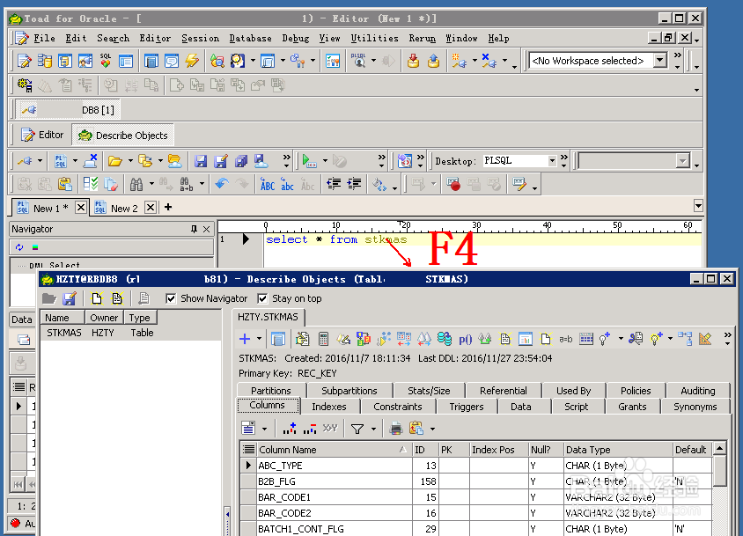This screenshot has width=743, height=536.
Task: Click up arrow of columns grid scrollbar
Action: coord(720,448)
